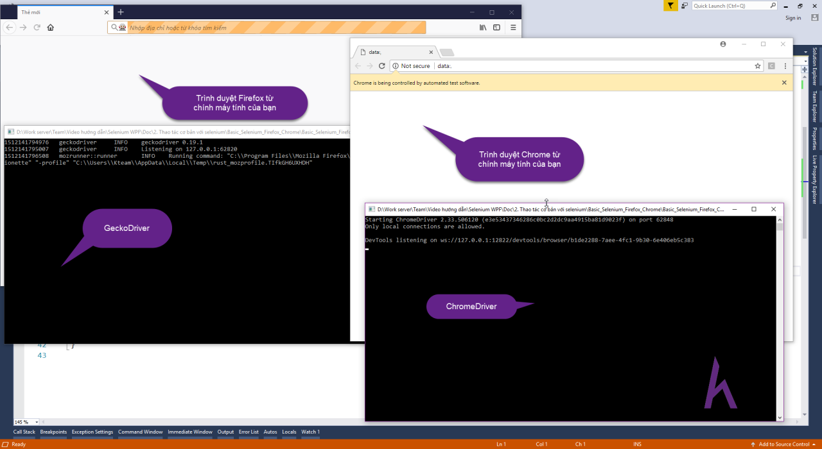Open Firefox library icon

pyautogui.click(x=483, y=28)
